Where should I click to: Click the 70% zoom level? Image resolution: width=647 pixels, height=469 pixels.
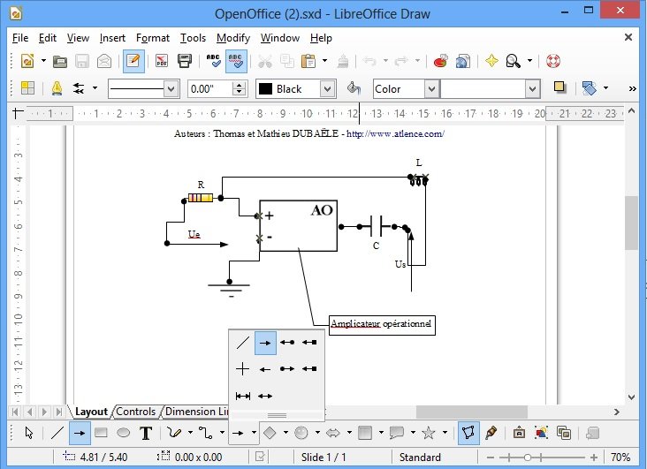(x=620, y=458)
